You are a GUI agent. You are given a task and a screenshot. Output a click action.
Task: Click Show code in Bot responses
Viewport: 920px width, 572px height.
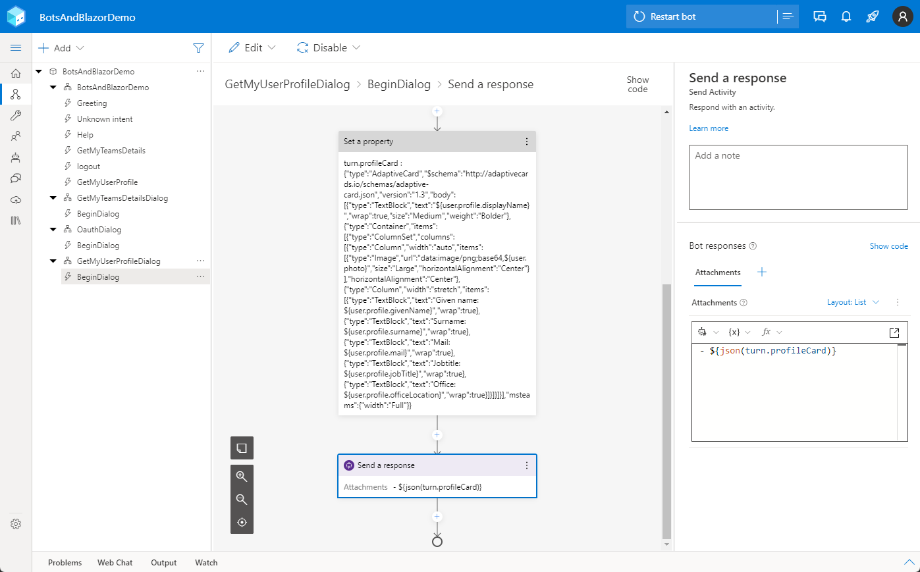coord(888,246)
